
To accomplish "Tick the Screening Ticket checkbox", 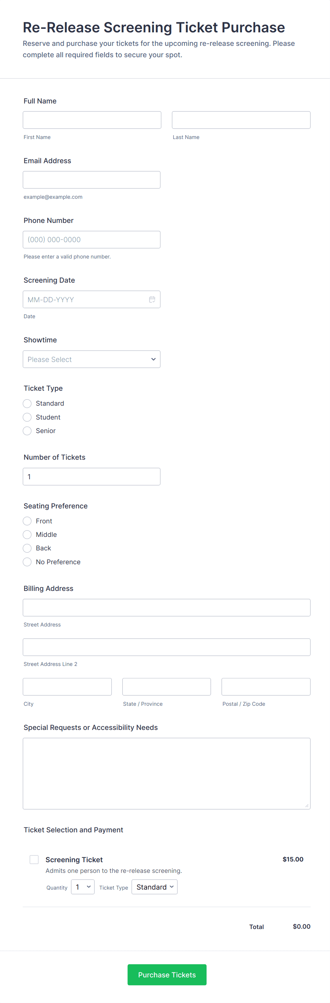I will pyautogui.click(x=34, y=859).
